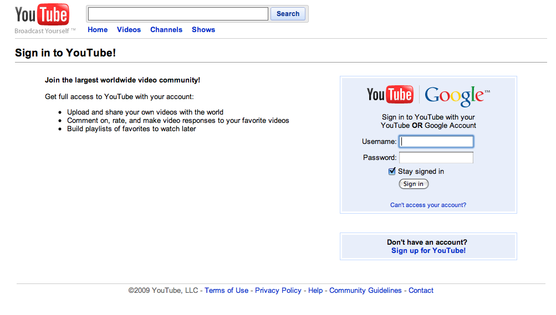Click the 'Sign in to YouTube!' heading
This screenshot has width=556, height=315.
(x=65, y=53)
